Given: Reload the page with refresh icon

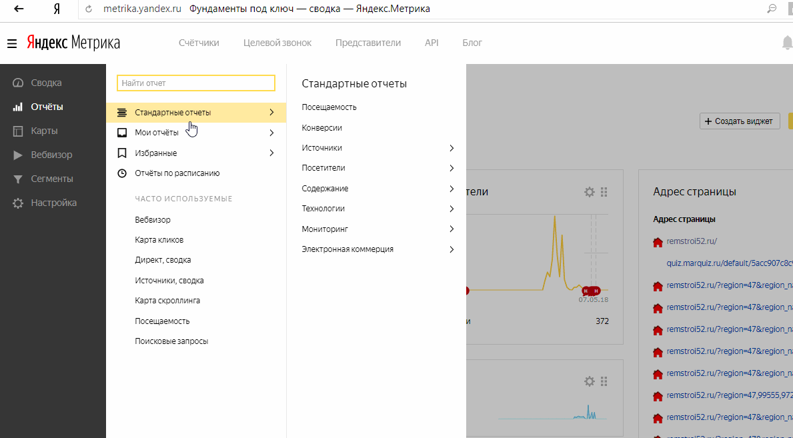Looking at the screenshot, I should [x=89, y=9].
